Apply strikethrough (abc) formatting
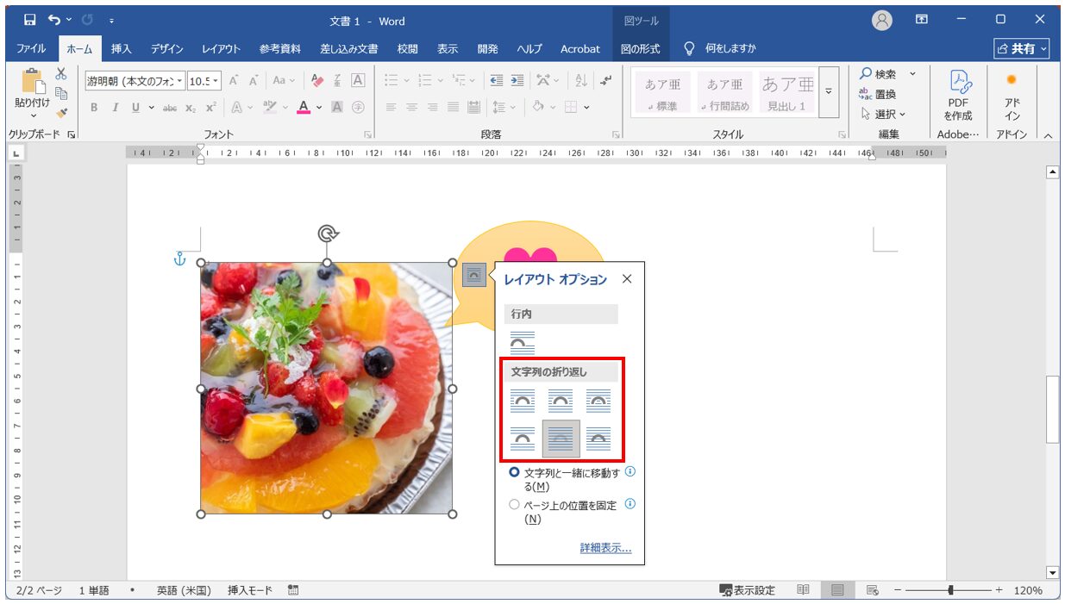 [171, 108]
